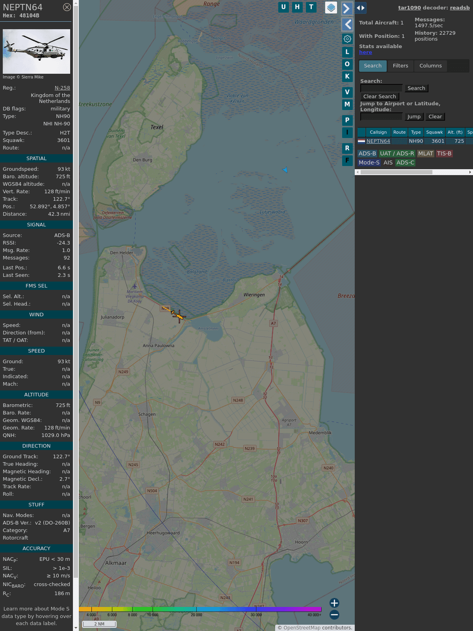
Task: Click the blue aircraft marker near Texel
Action: (x=285, y=170)
